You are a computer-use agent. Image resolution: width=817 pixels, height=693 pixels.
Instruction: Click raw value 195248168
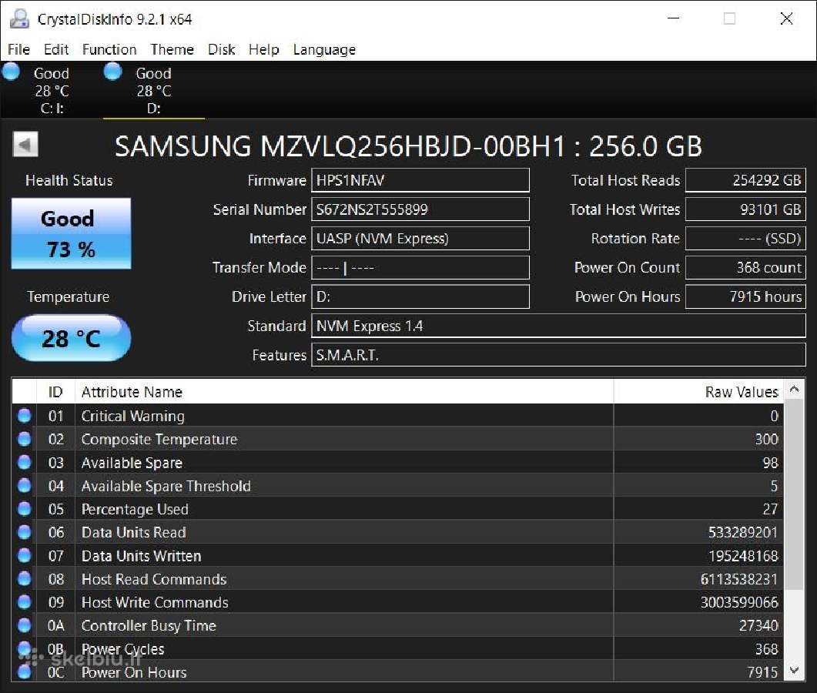743,556
